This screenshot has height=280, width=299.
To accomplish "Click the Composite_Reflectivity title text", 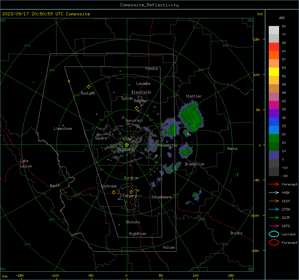I will (149, 5).
